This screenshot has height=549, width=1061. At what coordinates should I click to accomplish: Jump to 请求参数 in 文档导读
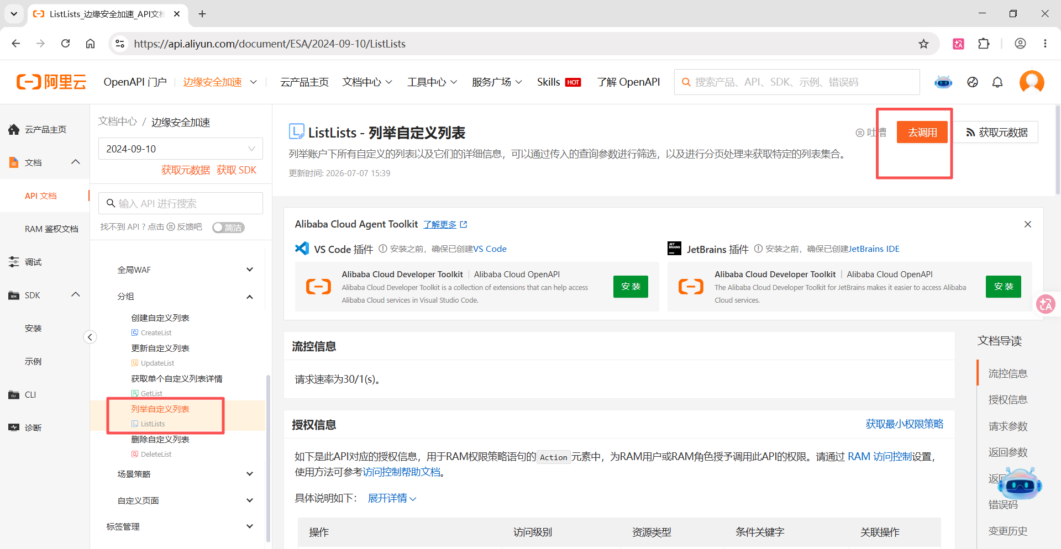[x=1008, y=426]
